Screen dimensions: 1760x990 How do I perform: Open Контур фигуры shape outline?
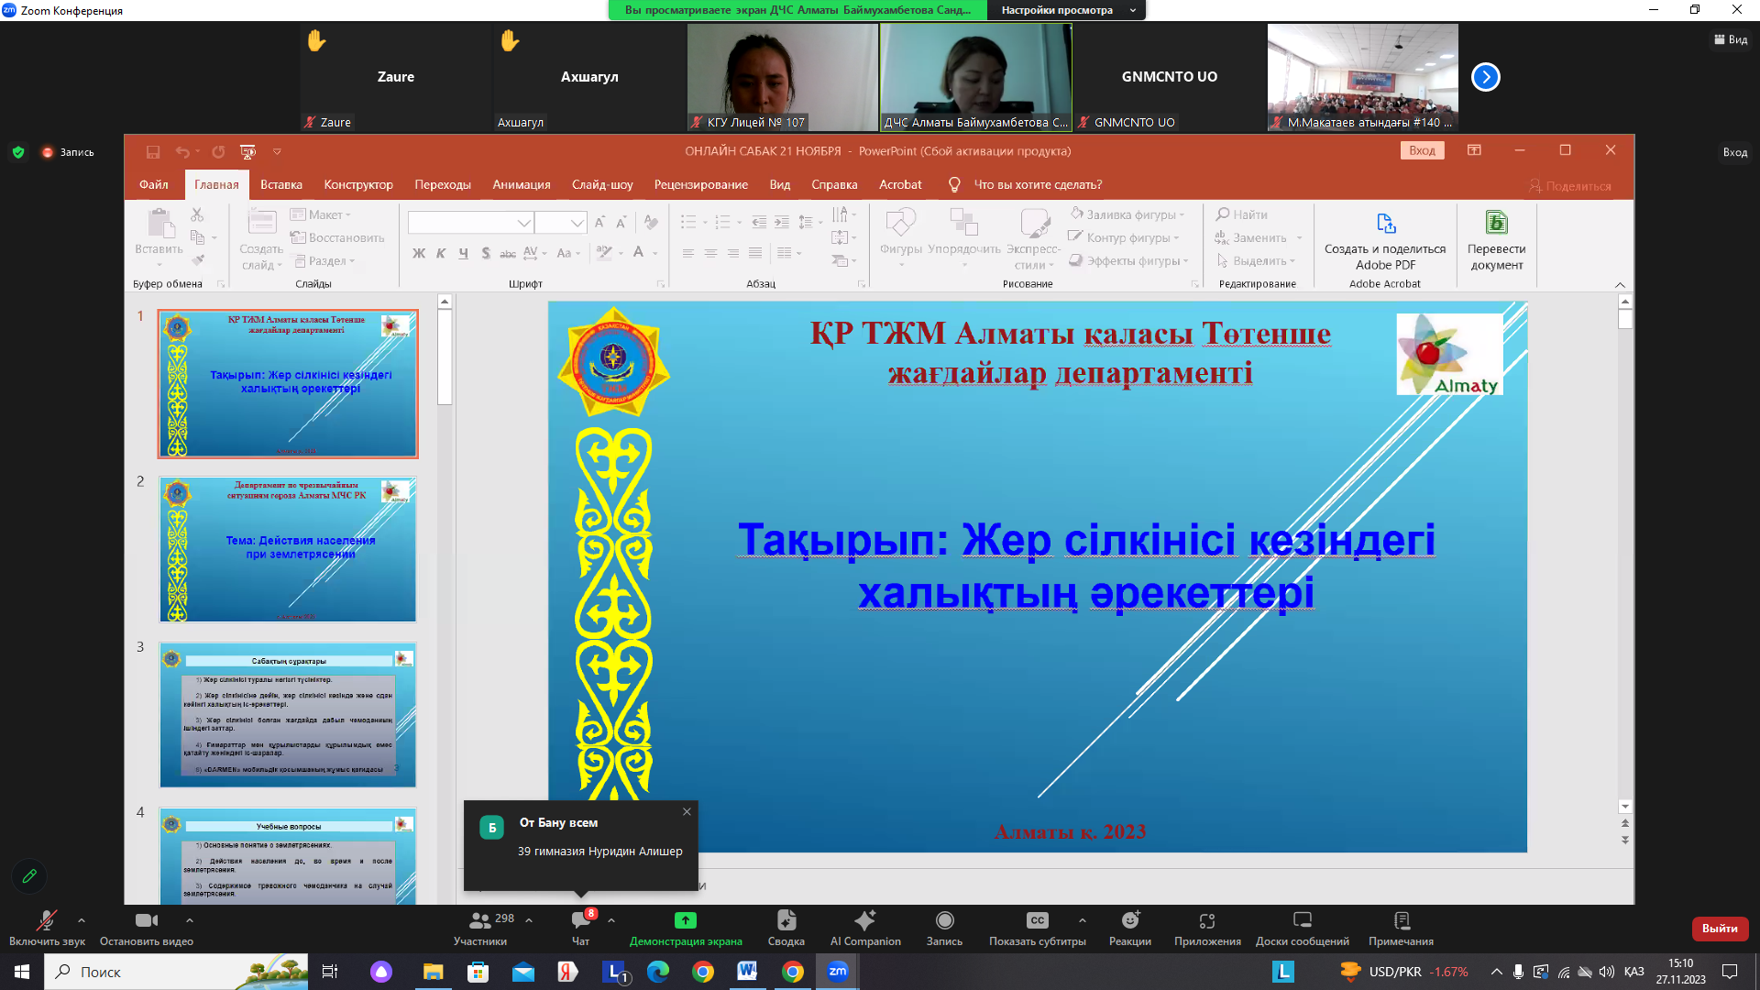[1125, 237]
